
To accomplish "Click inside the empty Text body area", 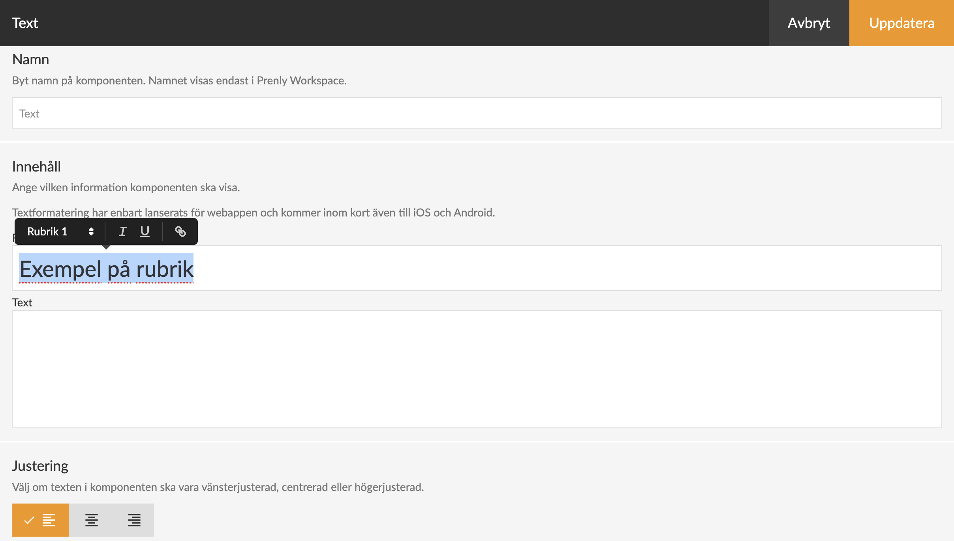I will (x=477, y=369).
